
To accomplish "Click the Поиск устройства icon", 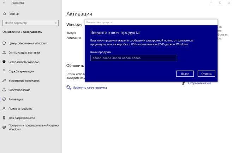I will (4, 109).
